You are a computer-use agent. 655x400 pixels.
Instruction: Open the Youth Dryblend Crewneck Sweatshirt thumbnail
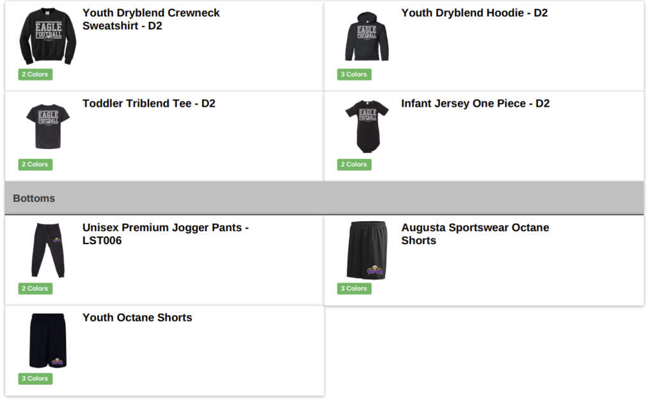pyautogui.click(x=48, y=36)
